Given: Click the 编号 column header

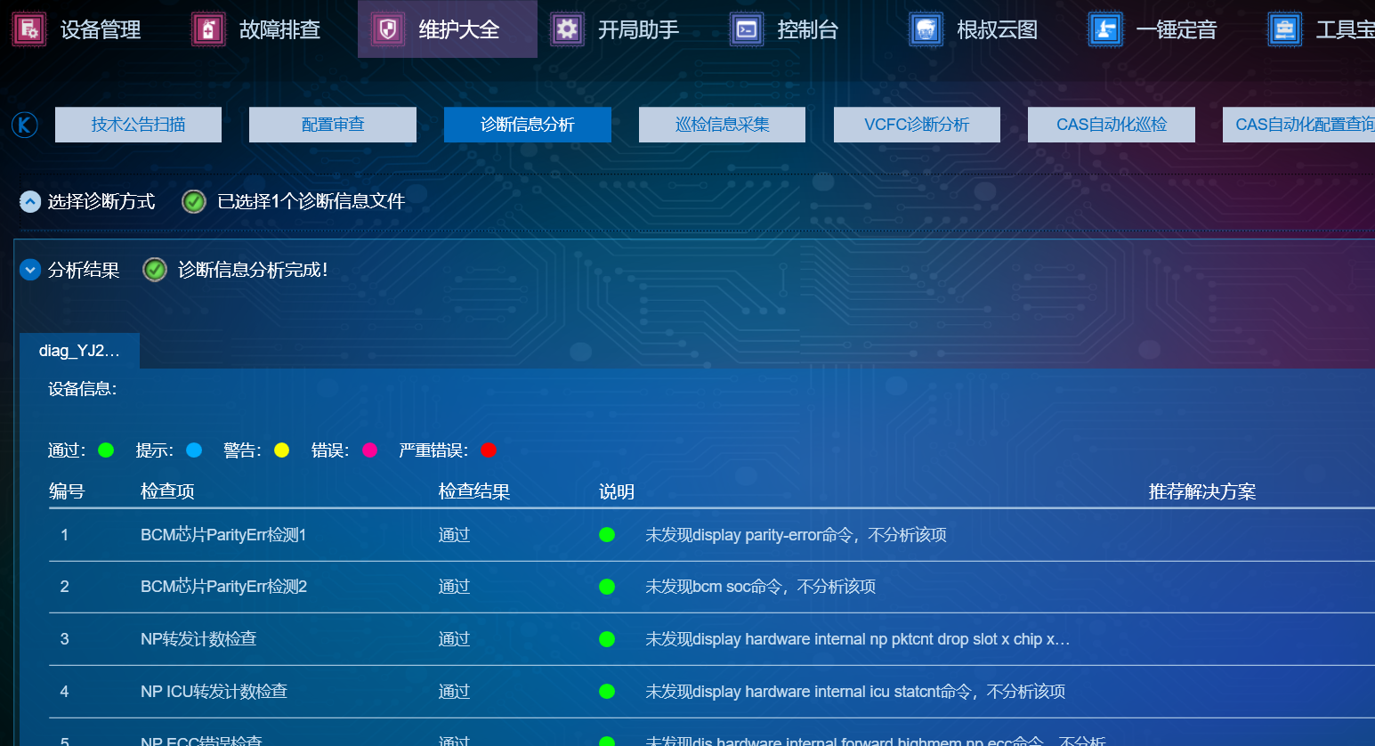Looking at the screenshot, I should click(x=67, y=491).
